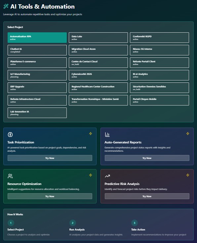Click the AI Tools & Automation title
Viewport: 197px width, 243px height.
click(x=42, y=7)
